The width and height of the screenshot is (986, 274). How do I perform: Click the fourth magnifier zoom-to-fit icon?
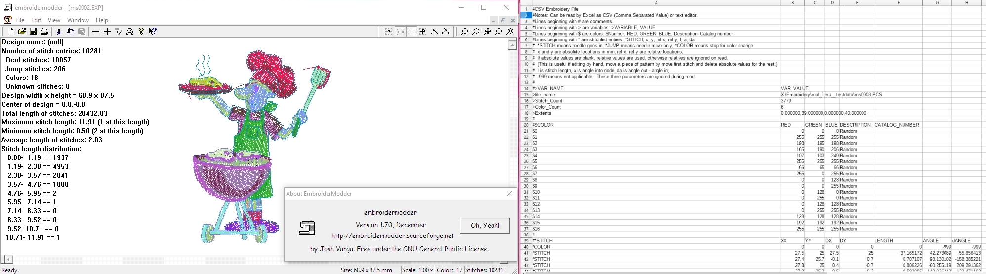(x=498, y=31)
